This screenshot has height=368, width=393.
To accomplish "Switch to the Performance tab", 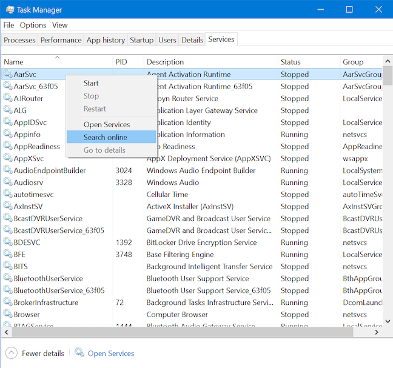I will (x=61, y=40).
